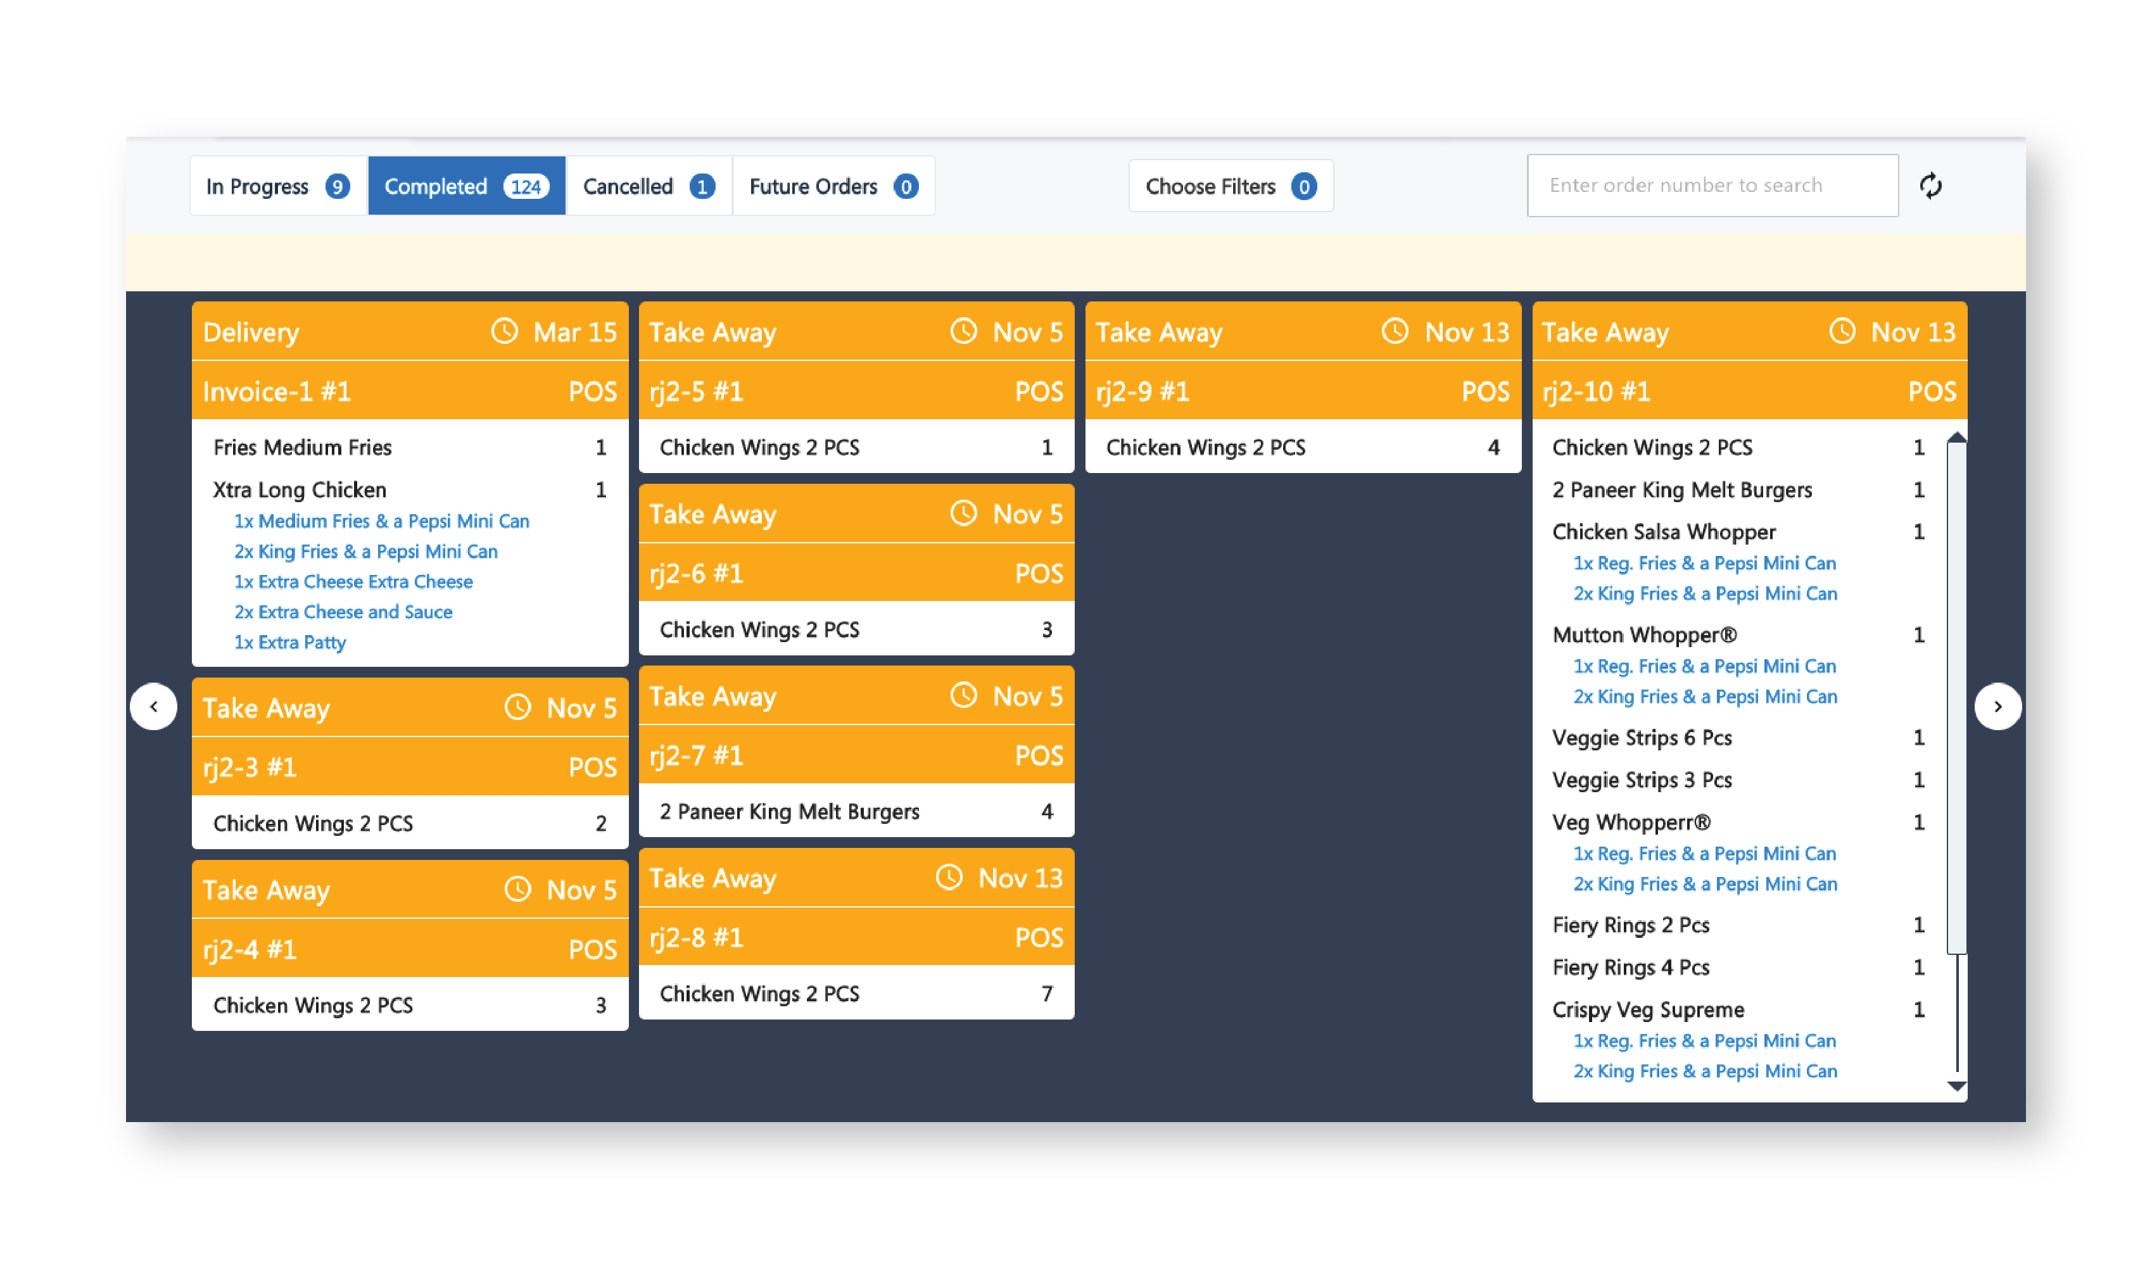The height and width of the screenshot is (1269, 2152).
Task: Click clock icon on rj2-9 order card
Action: tap(1395, 331)
